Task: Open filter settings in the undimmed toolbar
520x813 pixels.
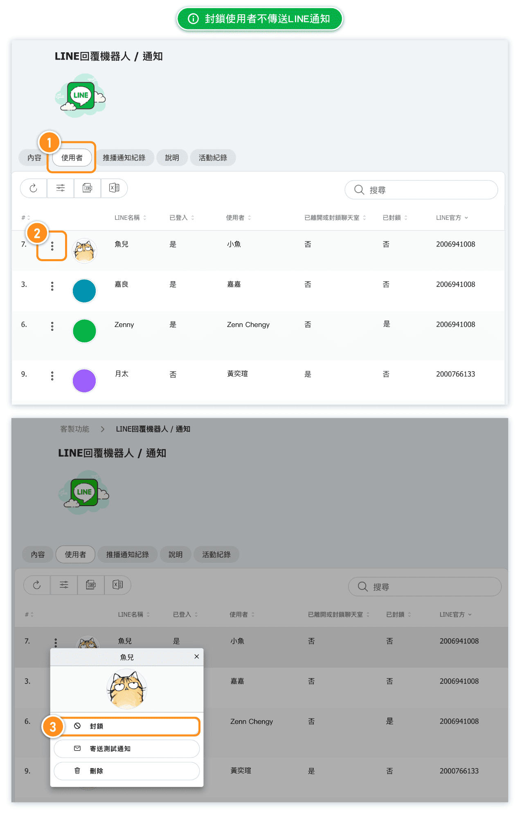Action: [61, 188]
